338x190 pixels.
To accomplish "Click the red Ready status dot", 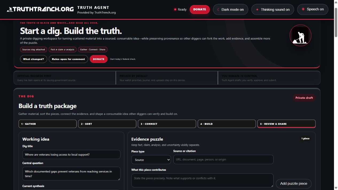I will pos(175,9).
